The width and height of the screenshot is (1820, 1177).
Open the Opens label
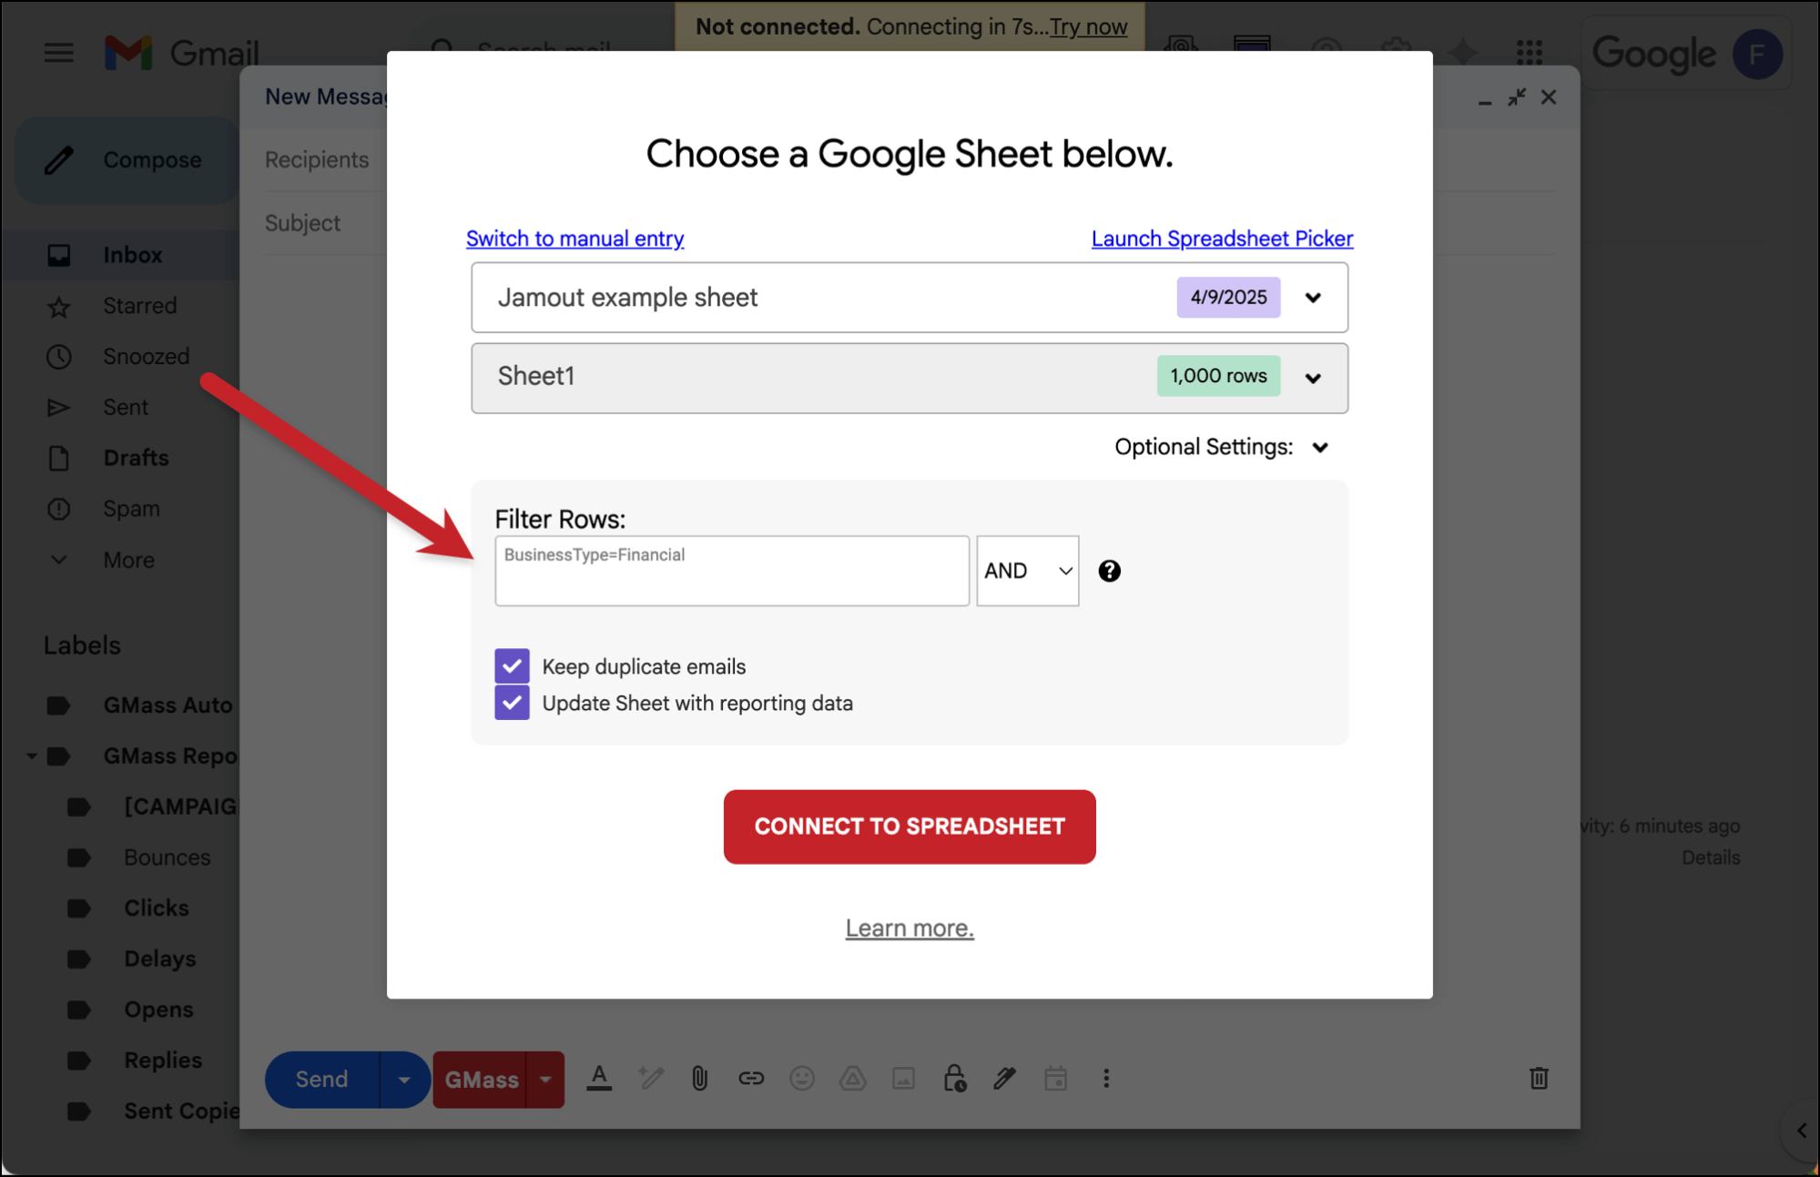(x=158, y=1010)
